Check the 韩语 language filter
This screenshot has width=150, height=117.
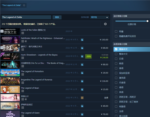coord(116,63)
